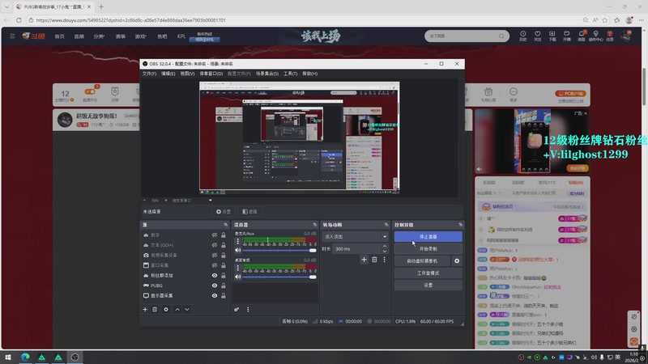
Task: Unlock the 显示器采集 source lock icon
Action: (x=224, y=295)
